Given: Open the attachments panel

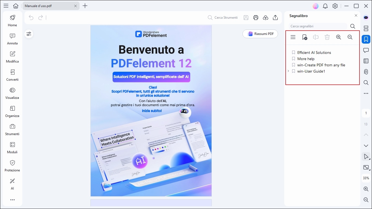Looking at the screenshot, I should 366,72.
